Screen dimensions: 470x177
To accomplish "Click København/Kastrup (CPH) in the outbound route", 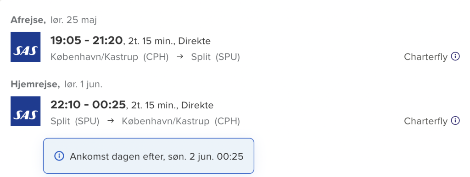I will point(109,57).
